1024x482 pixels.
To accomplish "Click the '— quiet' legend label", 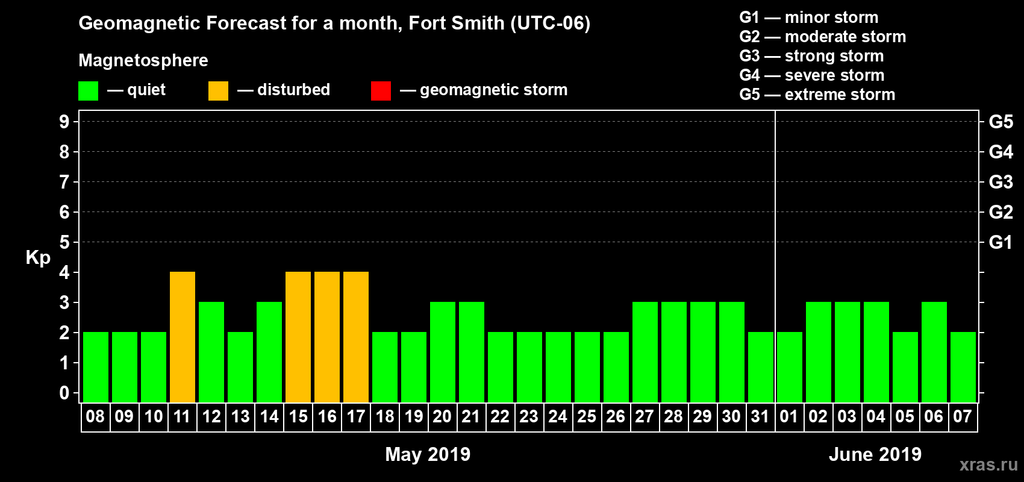I will pos(136,90).
